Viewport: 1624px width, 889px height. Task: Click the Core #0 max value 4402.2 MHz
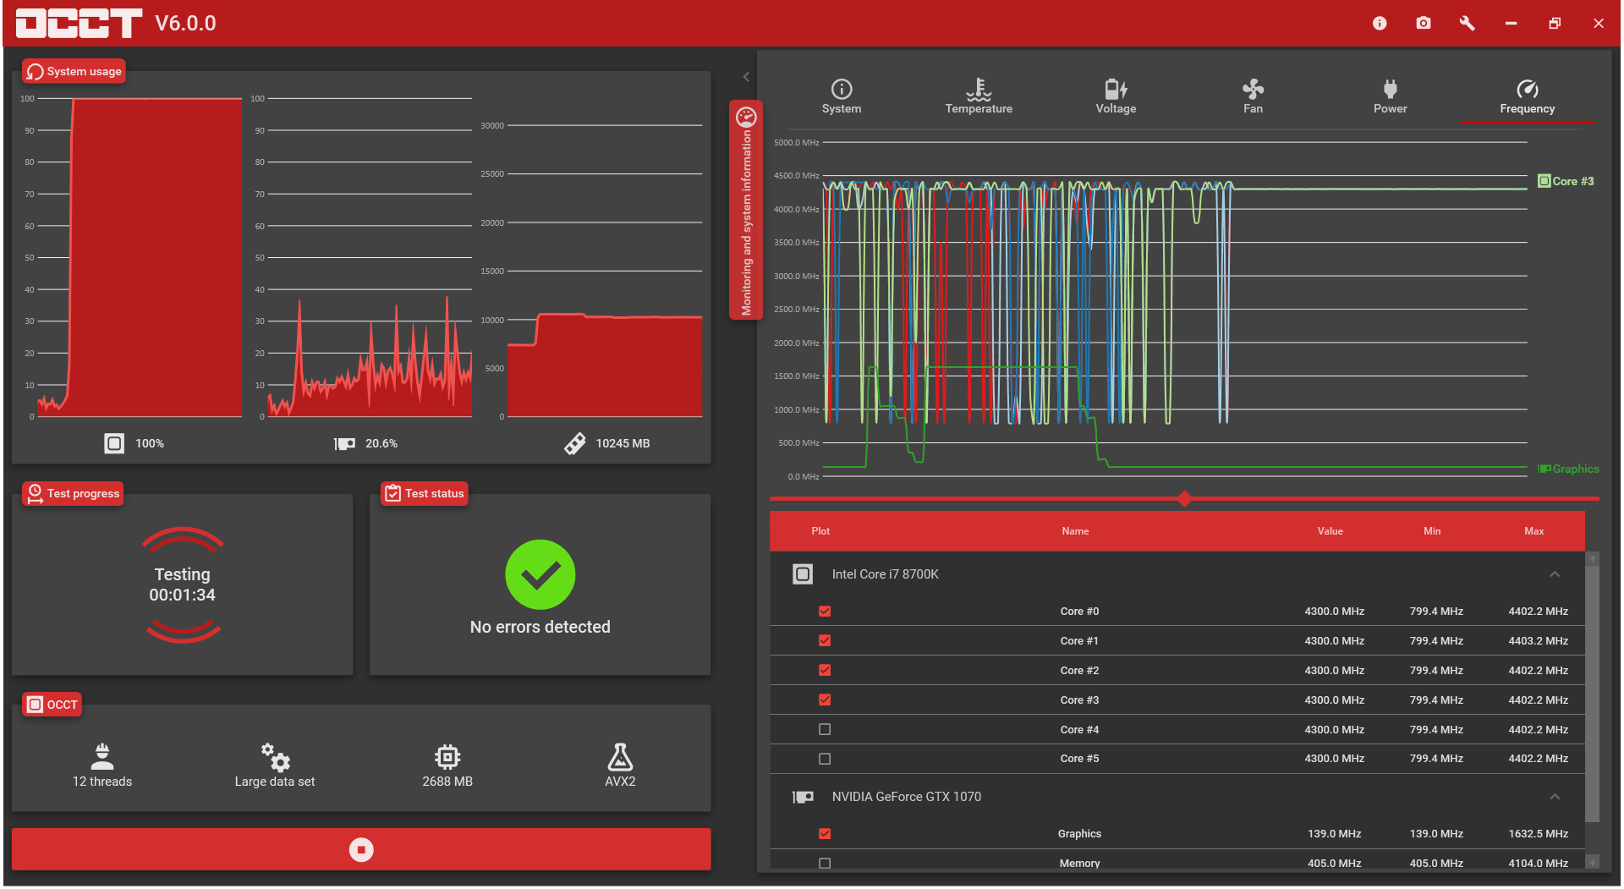(x=1538, y=612)
